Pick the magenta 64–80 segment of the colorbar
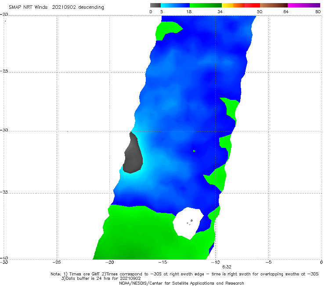Screen dimensions: 325x286 304,5
